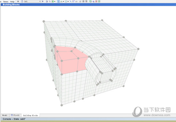This screenshot has height=122, width=176.
Task: Select the pink highlighted block face
Action: (x=69, y=62)
